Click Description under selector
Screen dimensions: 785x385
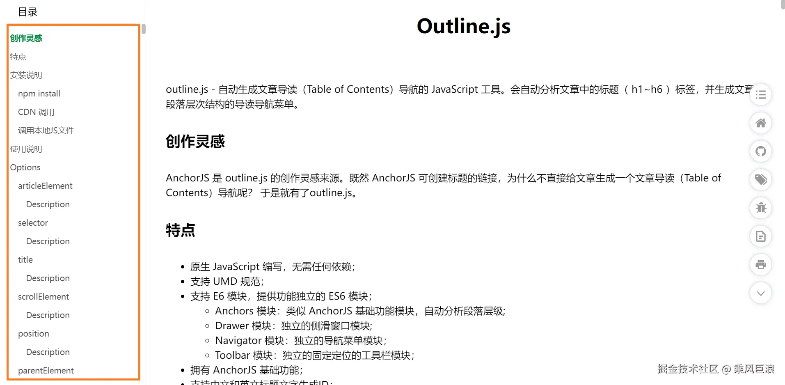click(x=48, y=241)
